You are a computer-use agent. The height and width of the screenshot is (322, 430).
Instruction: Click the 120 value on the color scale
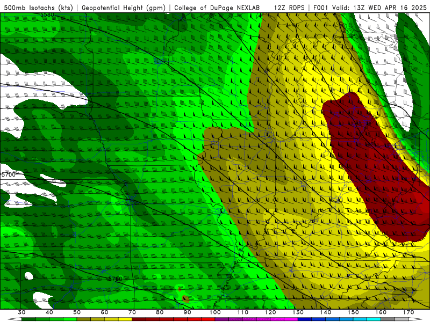[x=270, y=312]
